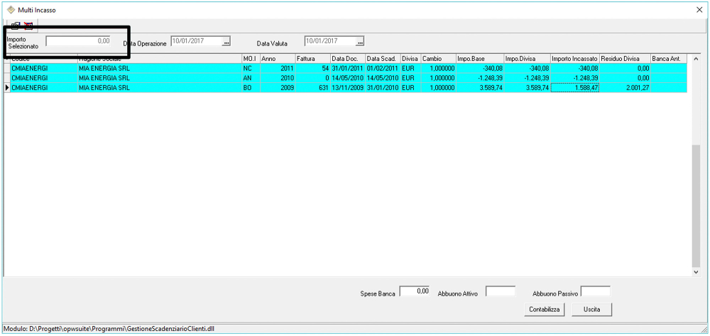710x336 pixels.
Task: Click the Data Scad. column header
Action: point(382,58)
